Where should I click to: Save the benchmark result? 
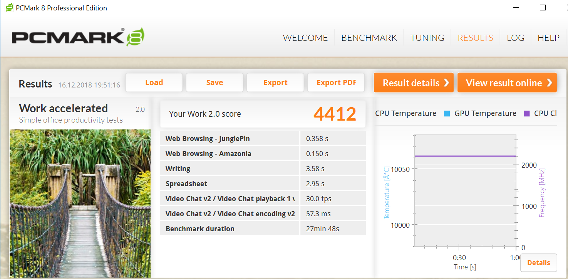coord(214,82)
